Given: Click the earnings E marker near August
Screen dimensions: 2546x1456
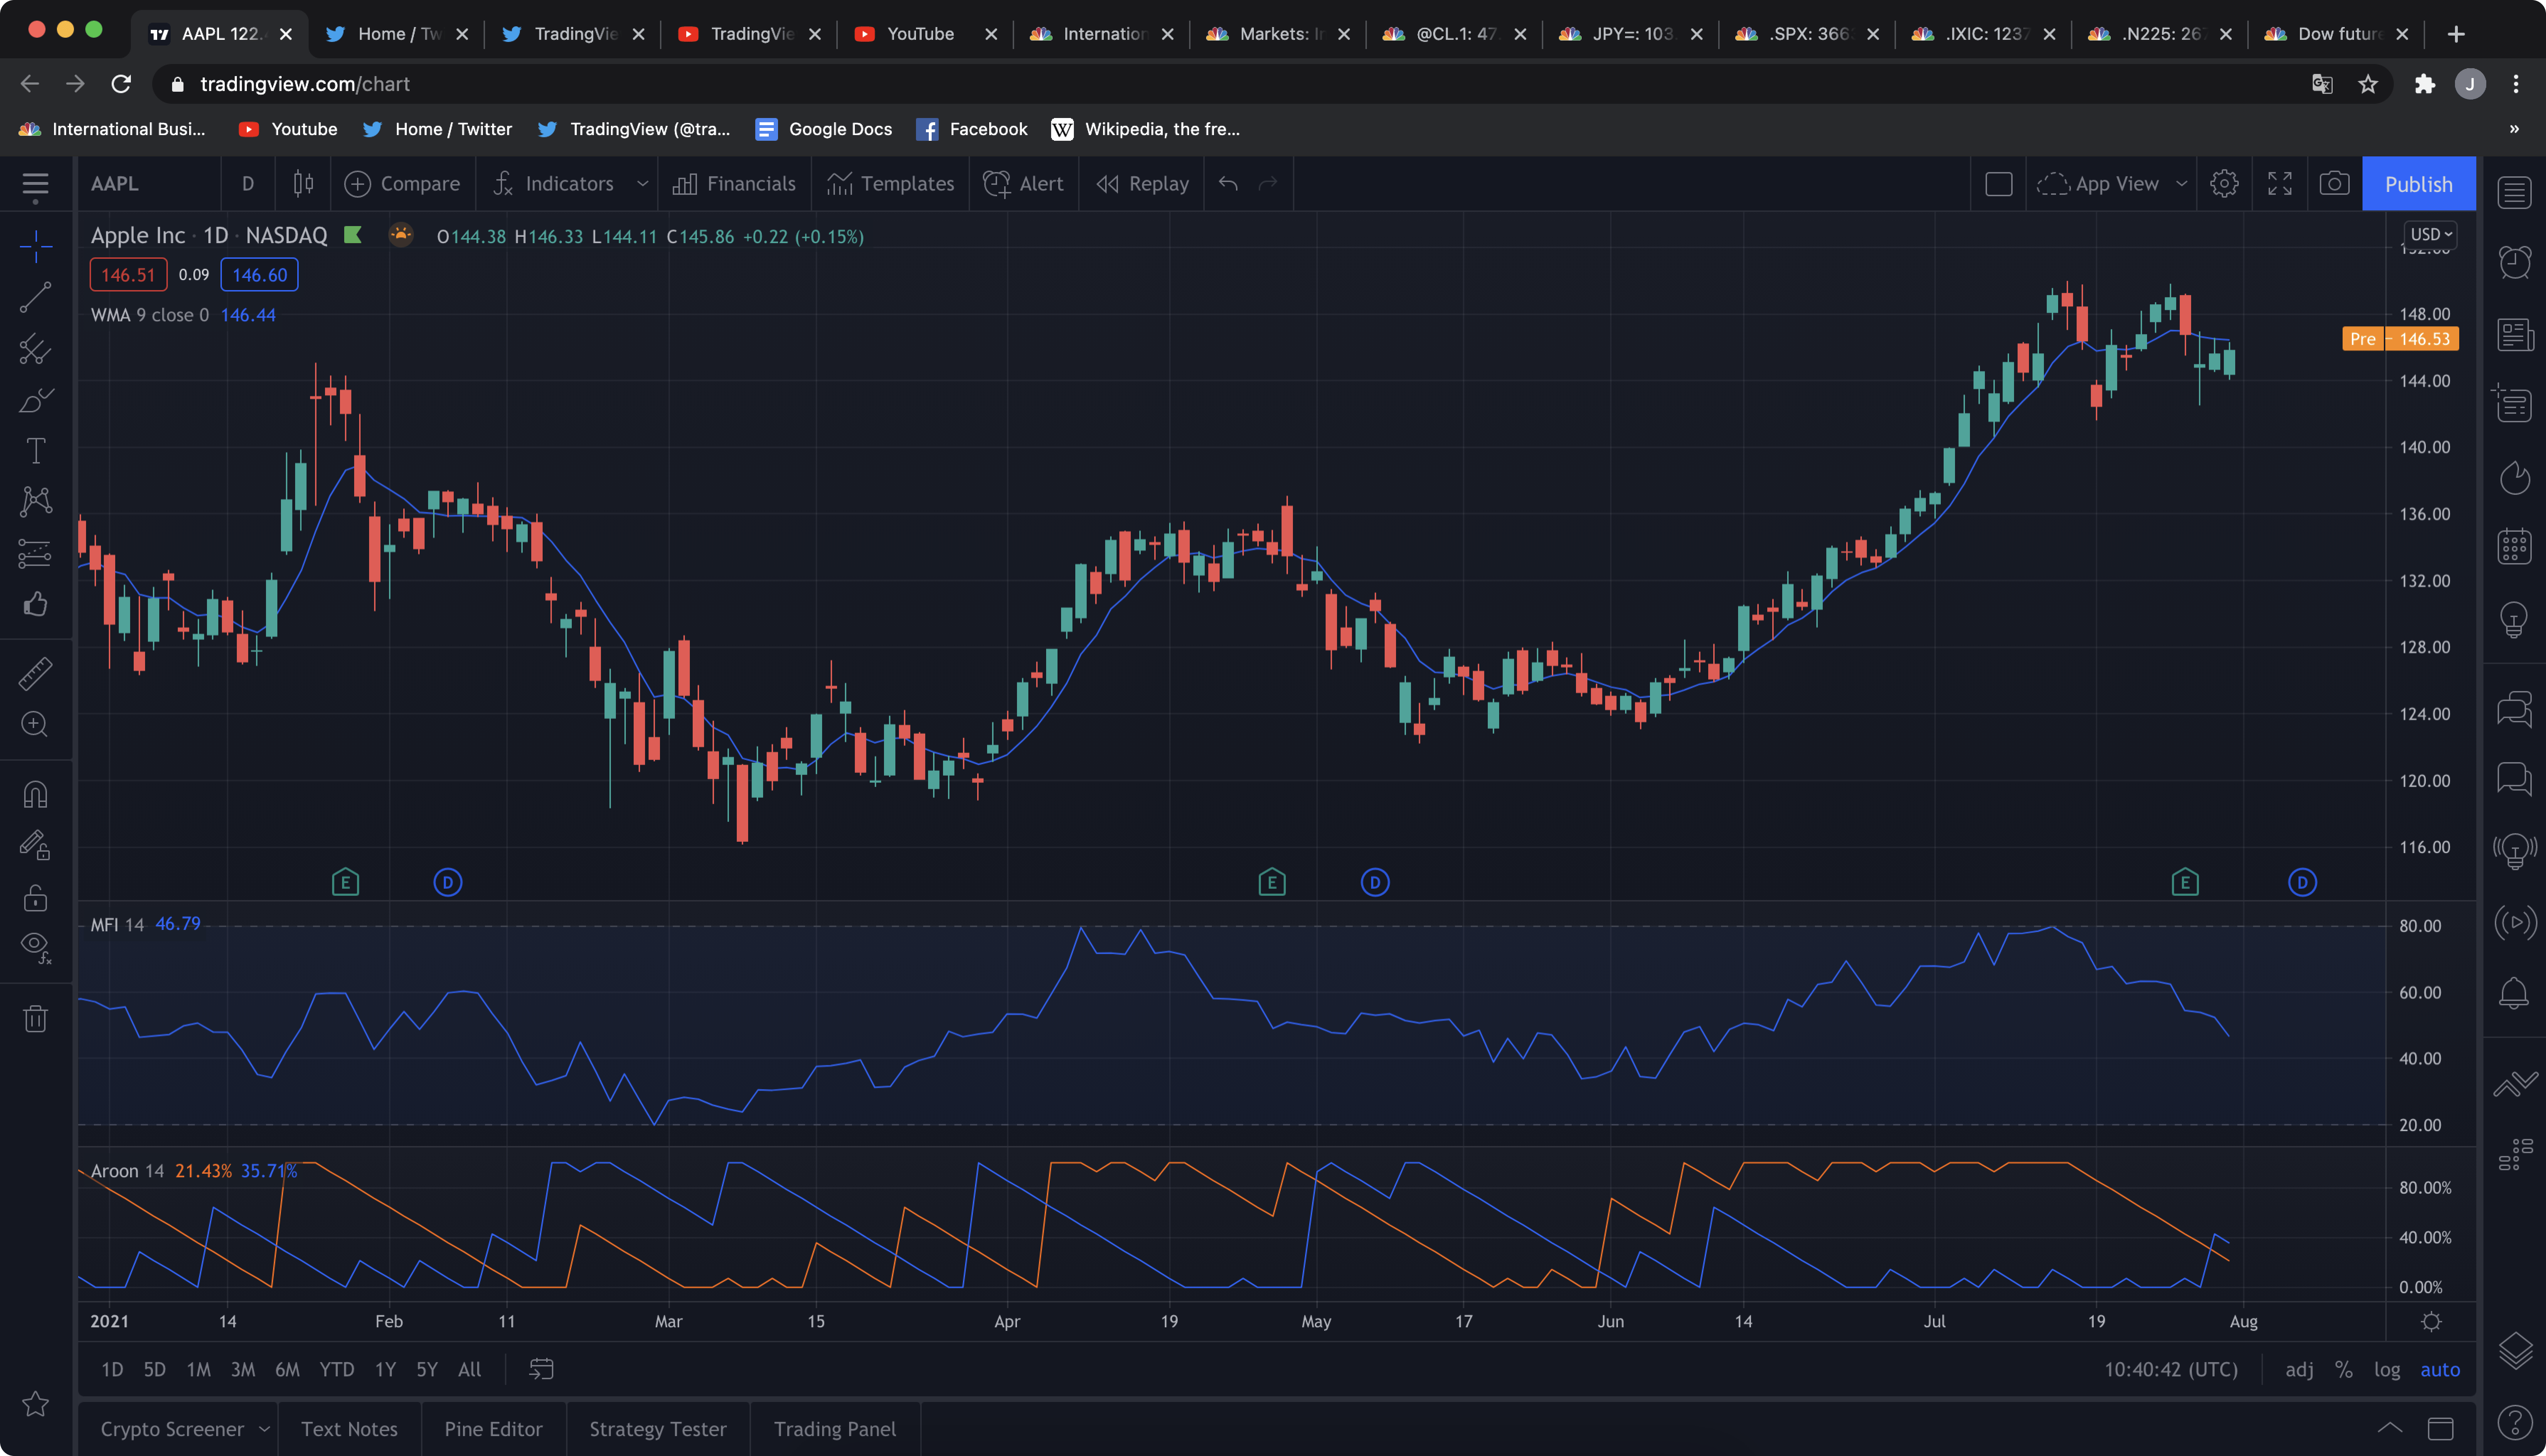Looking at the screenshot, I should pos(2185,882).
